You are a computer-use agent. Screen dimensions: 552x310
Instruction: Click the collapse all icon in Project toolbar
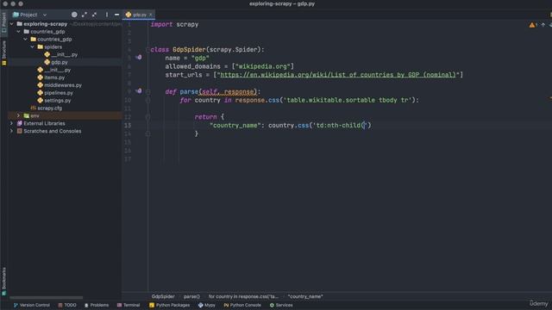[x=94, y=15]
